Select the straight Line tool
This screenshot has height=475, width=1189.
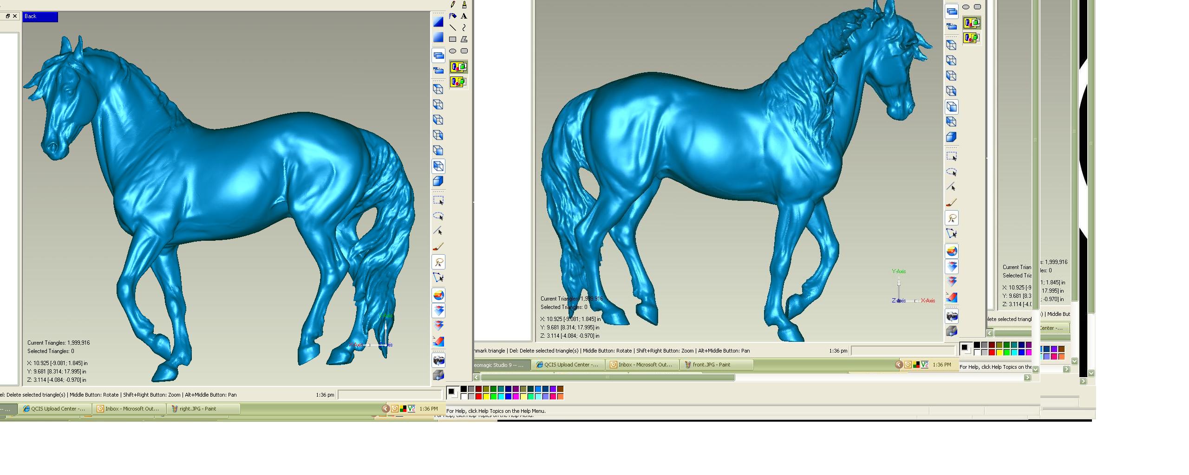[x=453, y=28]
